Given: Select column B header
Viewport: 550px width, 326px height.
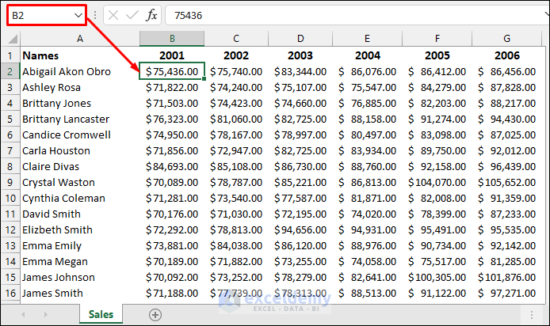Looking at the screenshot, I should click(x=172, y=39).
